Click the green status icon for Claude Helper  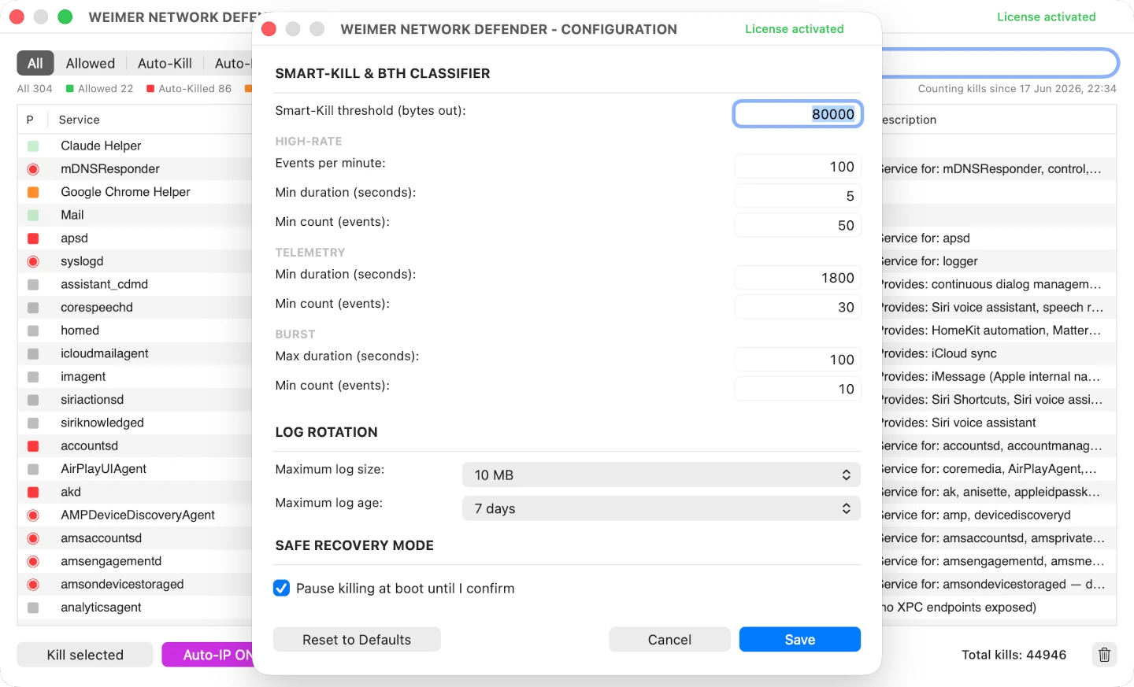click(33, 146)
